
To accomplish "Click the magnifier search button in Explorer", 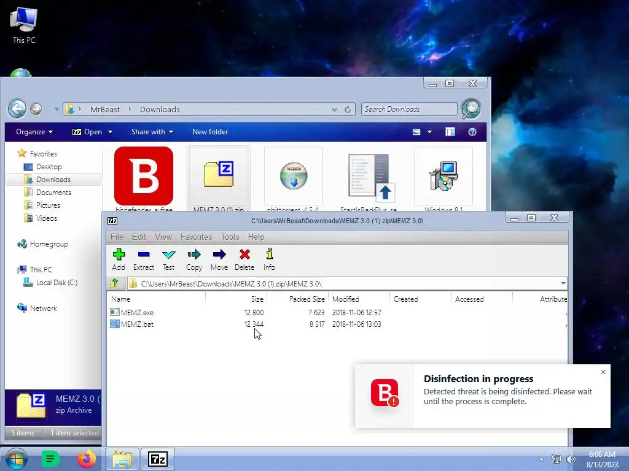I will pyautogui.click(x=471, y=109).
